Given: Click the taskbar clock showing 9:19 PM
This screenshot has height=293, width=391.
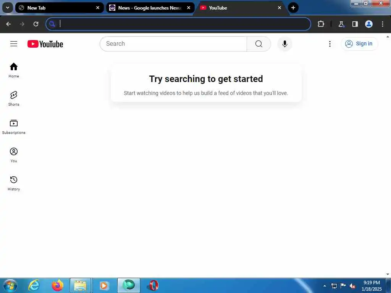Looking at the screenshot, I should point(372,286).
